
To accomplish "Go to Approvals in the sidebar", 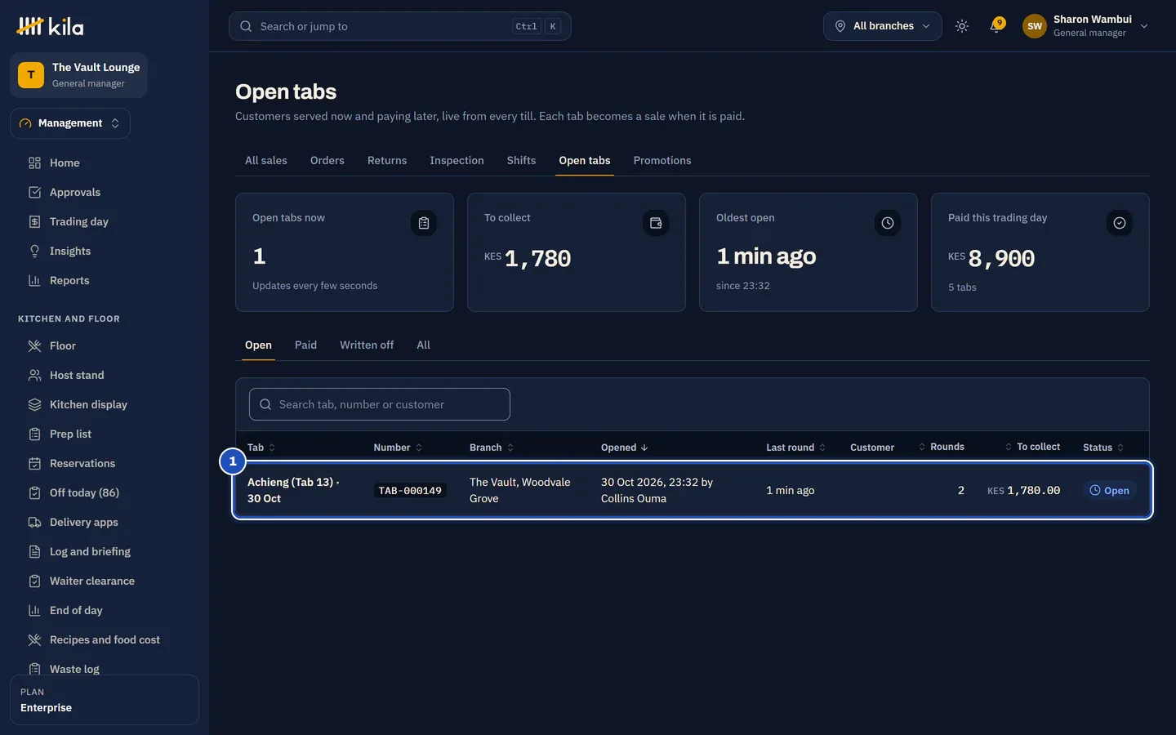I will [74, 192].
